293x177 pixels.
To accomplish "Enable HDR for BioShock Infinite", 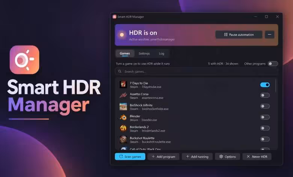I will click(265, 106).
